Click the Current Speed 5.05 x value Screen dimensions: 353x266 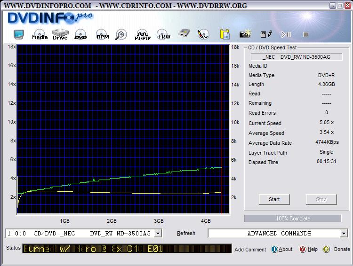click(x=327, y=122)
